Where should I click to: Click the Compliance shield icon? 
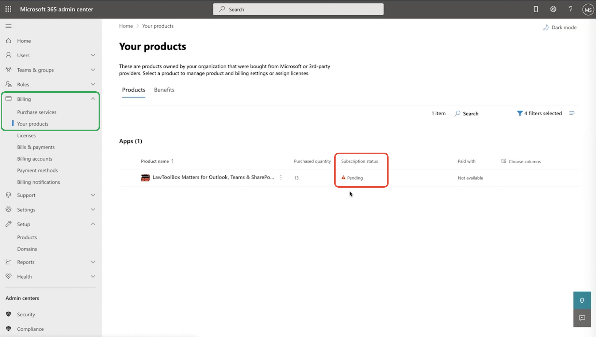8,329
